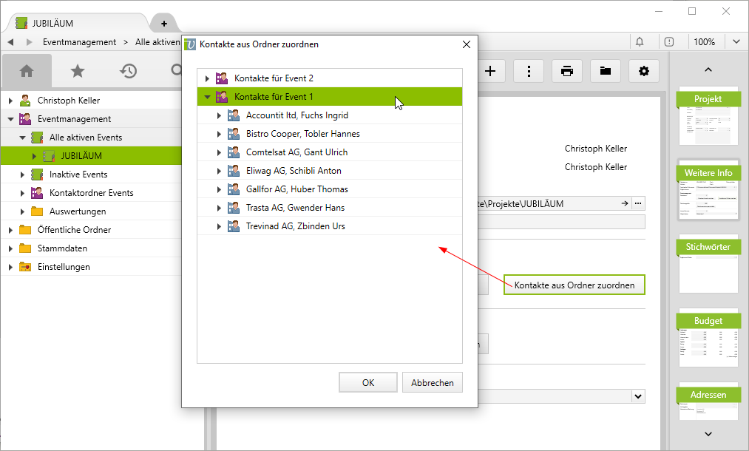The width and height of the screenshot is (749, 451).
Task: Select Stammdaten folder in sidebar
Action: 58,248
